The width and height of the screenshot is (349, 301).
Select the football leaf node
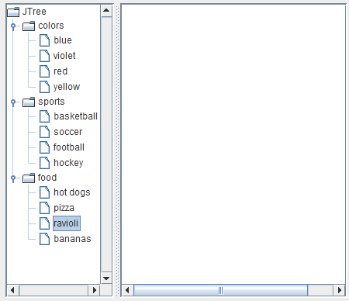click(69, 147)
